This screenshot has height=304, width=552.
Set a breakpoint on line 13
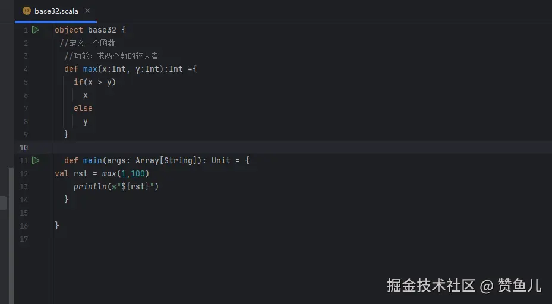[24, 186]
